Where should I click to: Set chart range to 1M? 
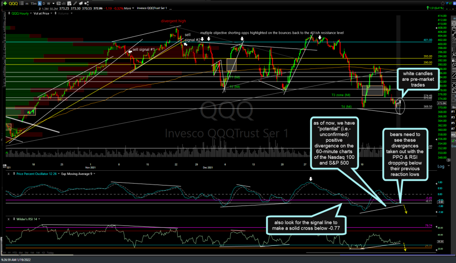coord(32,253)
